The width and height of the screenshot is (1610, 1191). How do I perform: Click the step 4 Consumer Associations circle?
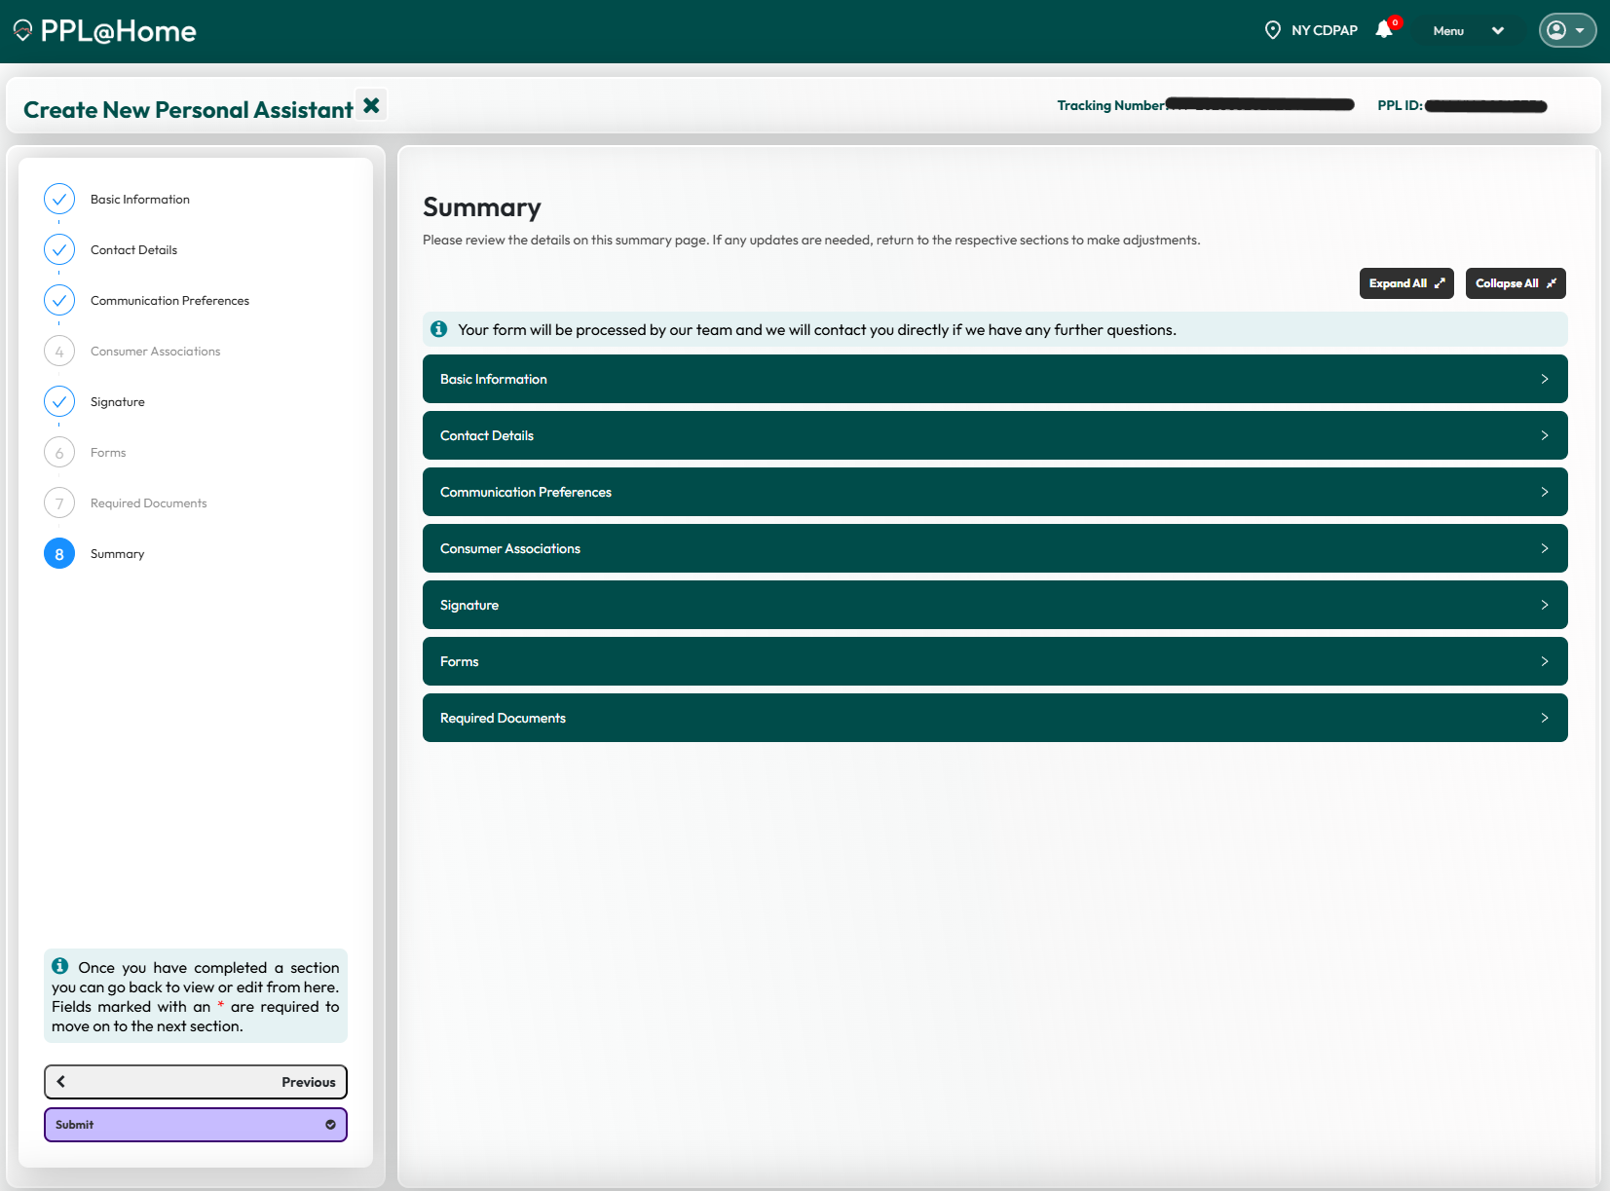[x=59, y=351]
